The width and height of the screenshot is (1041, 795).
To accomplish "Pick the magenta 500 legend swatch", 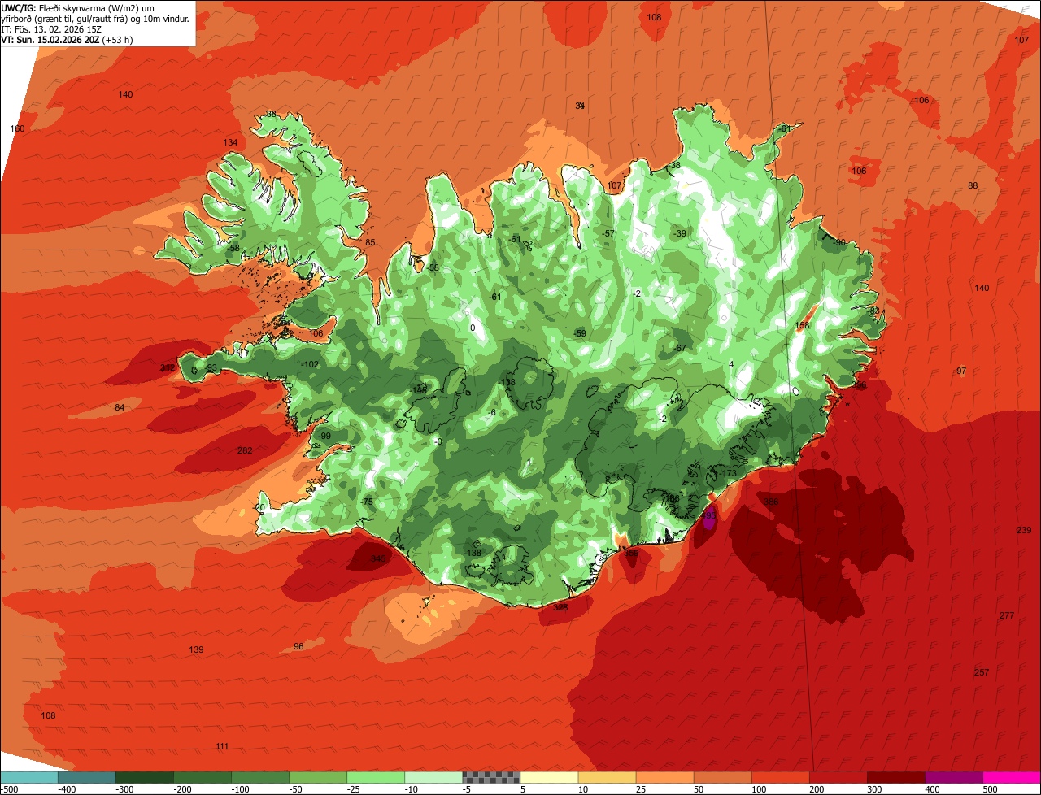I will 1011,776.
